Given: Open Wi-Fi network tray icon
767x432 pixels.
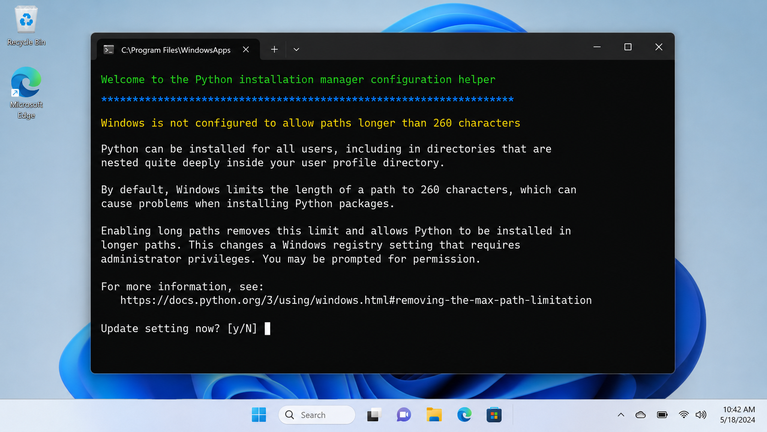Looking at the screenshot, I should click(684, 415).
